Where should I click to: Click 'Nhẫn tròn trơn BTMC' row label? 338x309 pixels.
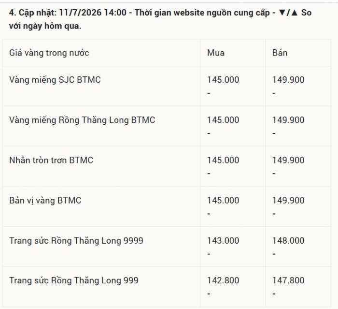click(51, 160)
